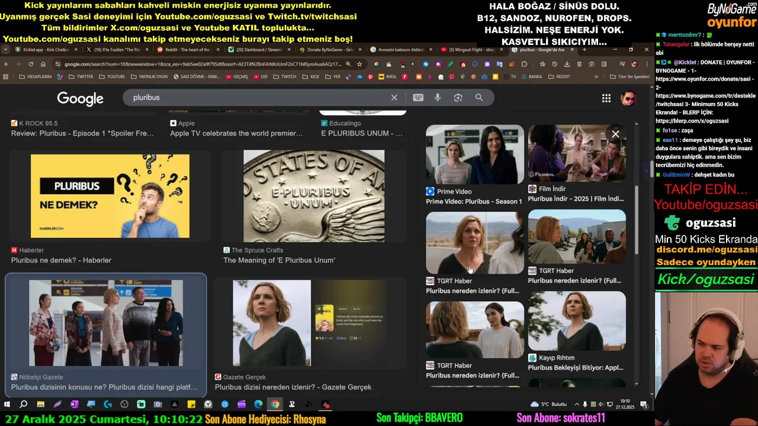Open SASİ DÖVME bookmarks folder
The height and width of the screenshot is (426, 758).
pyautogui.click(x=195, y=77)
